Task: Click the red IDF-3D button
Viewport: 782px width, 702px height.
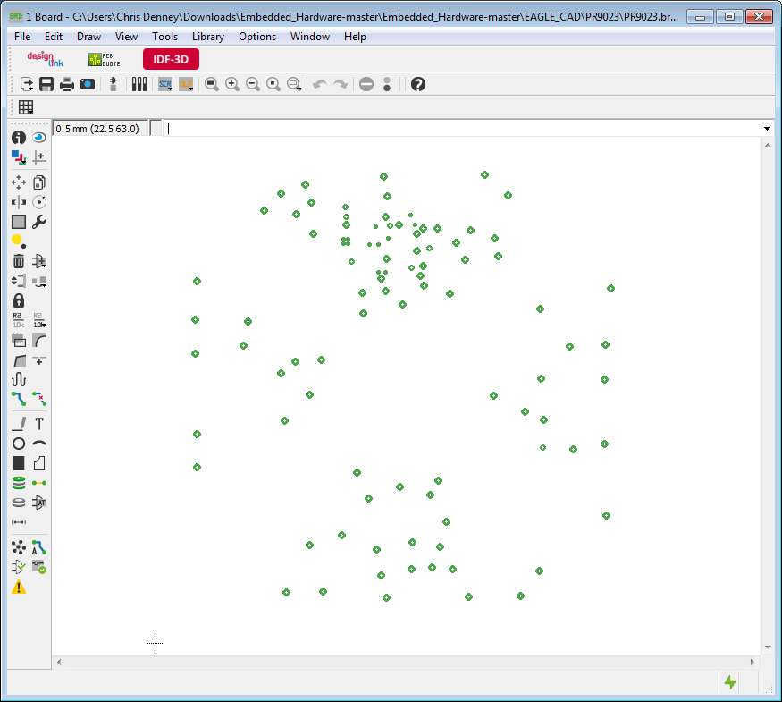Action: [x=171, y=59]
